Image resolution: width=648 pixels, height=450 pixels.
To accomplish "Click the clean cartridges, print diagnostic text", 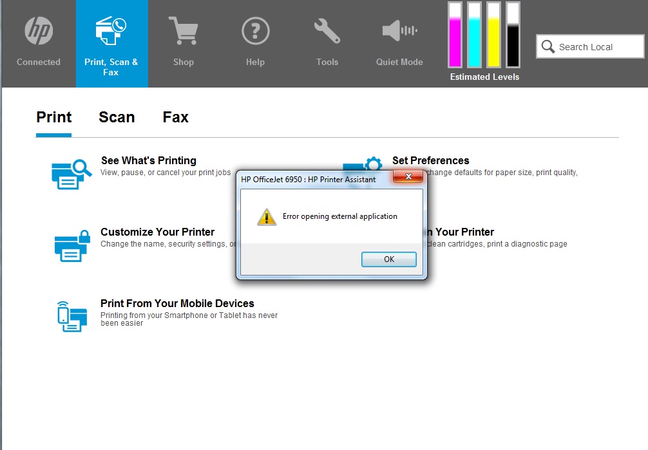I will coord(497,244).
